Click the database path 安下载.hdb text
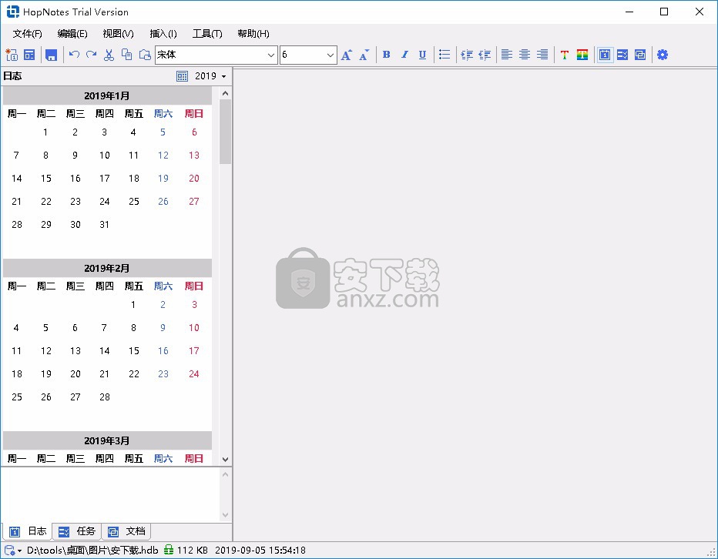This screenshot has width=718, height=559. (92, 551)
